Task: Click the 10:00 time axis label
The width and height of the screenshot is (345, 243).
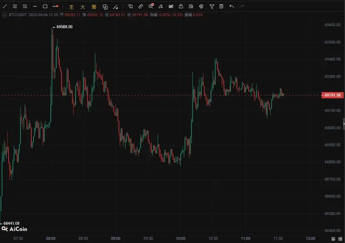Action: [x=181, y=238]
